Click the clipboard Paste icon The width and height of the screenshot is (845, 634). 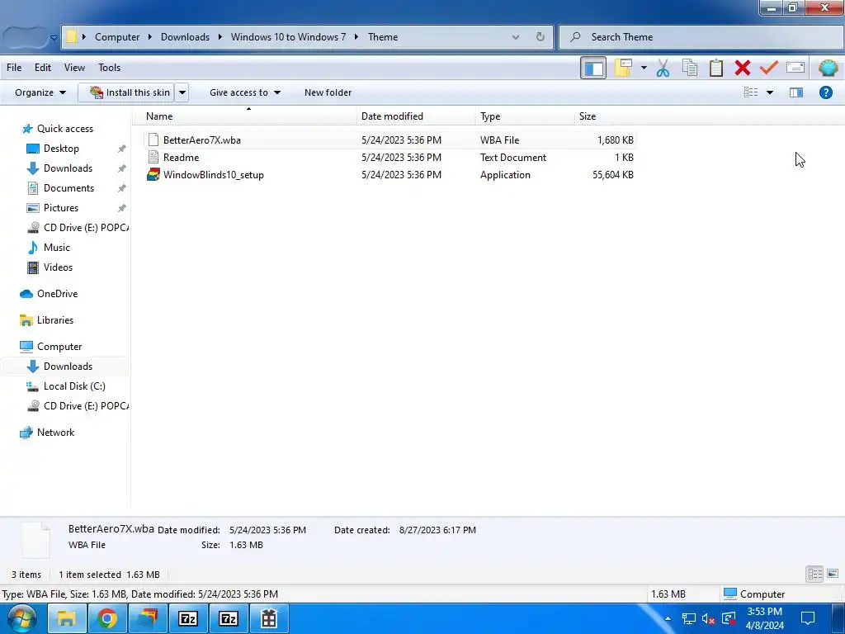tap(716, 68)
